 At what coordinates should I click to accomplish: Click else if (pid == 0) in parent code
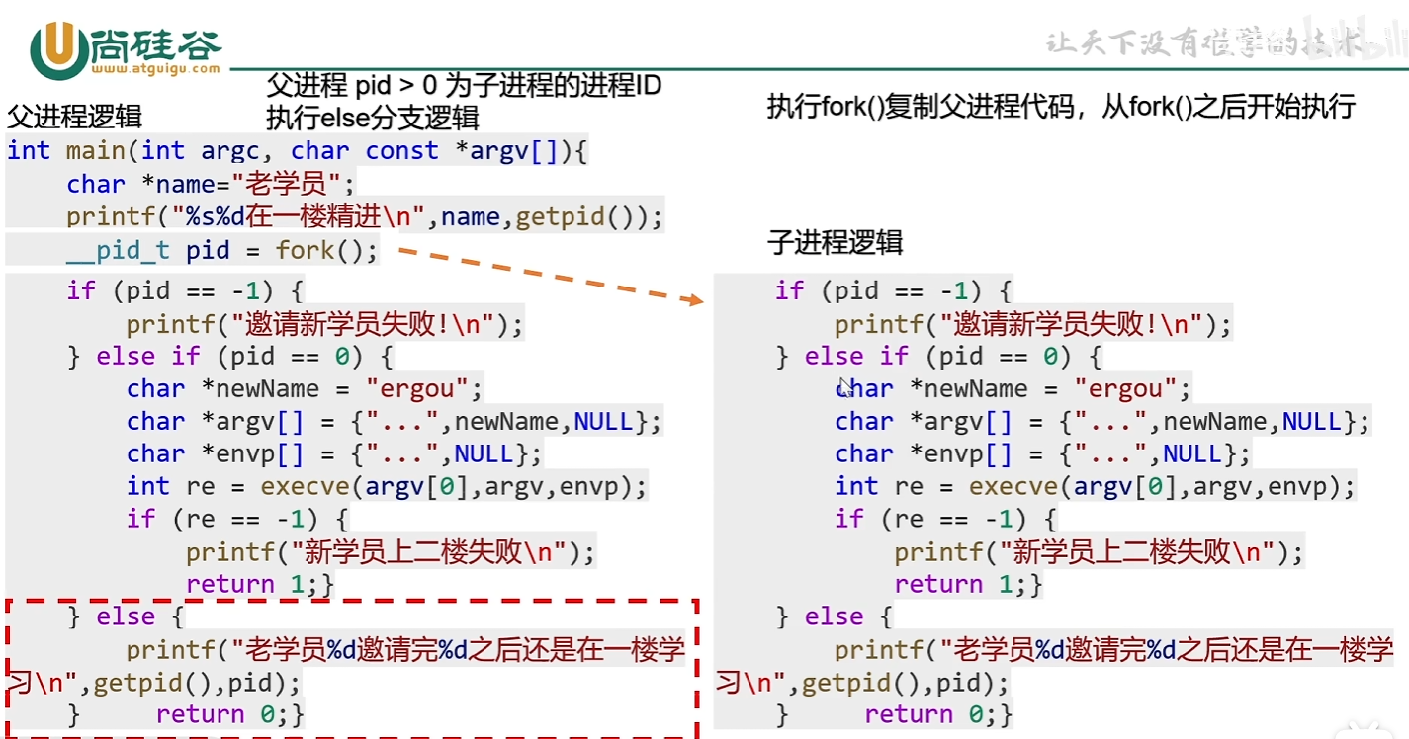pyautogui.click(x=230, y=356)
